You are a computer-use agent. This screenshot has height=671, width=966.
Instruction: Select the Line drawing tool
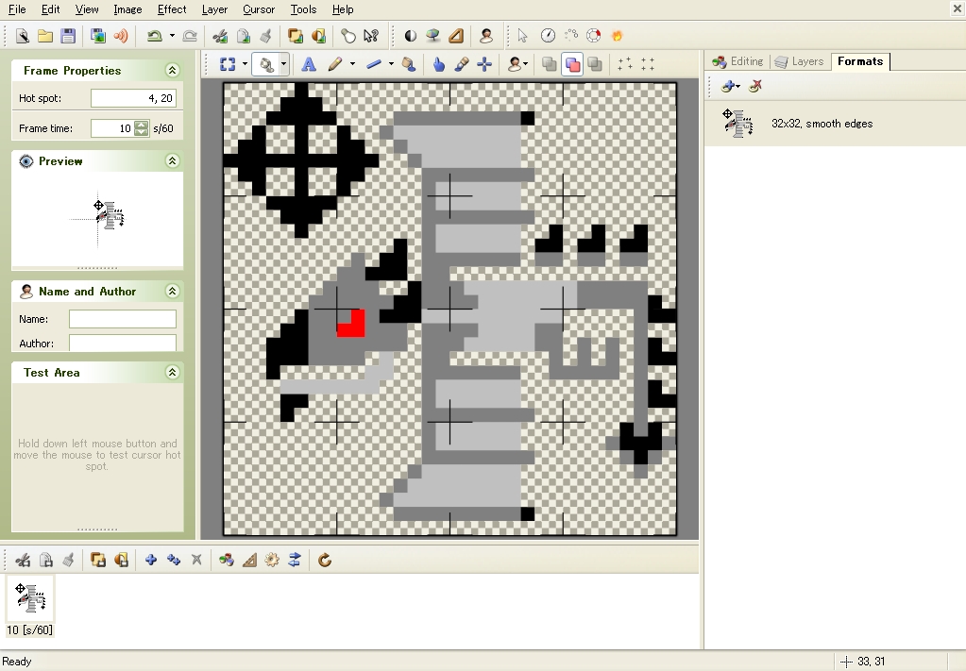coord(373,64)
